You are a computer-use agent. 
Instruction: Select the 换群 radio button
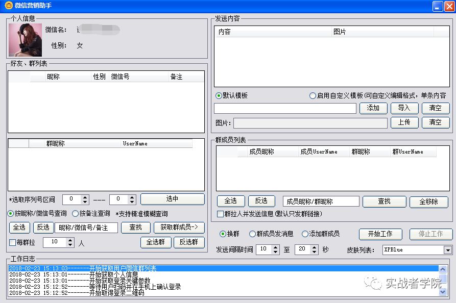[223, 234]
